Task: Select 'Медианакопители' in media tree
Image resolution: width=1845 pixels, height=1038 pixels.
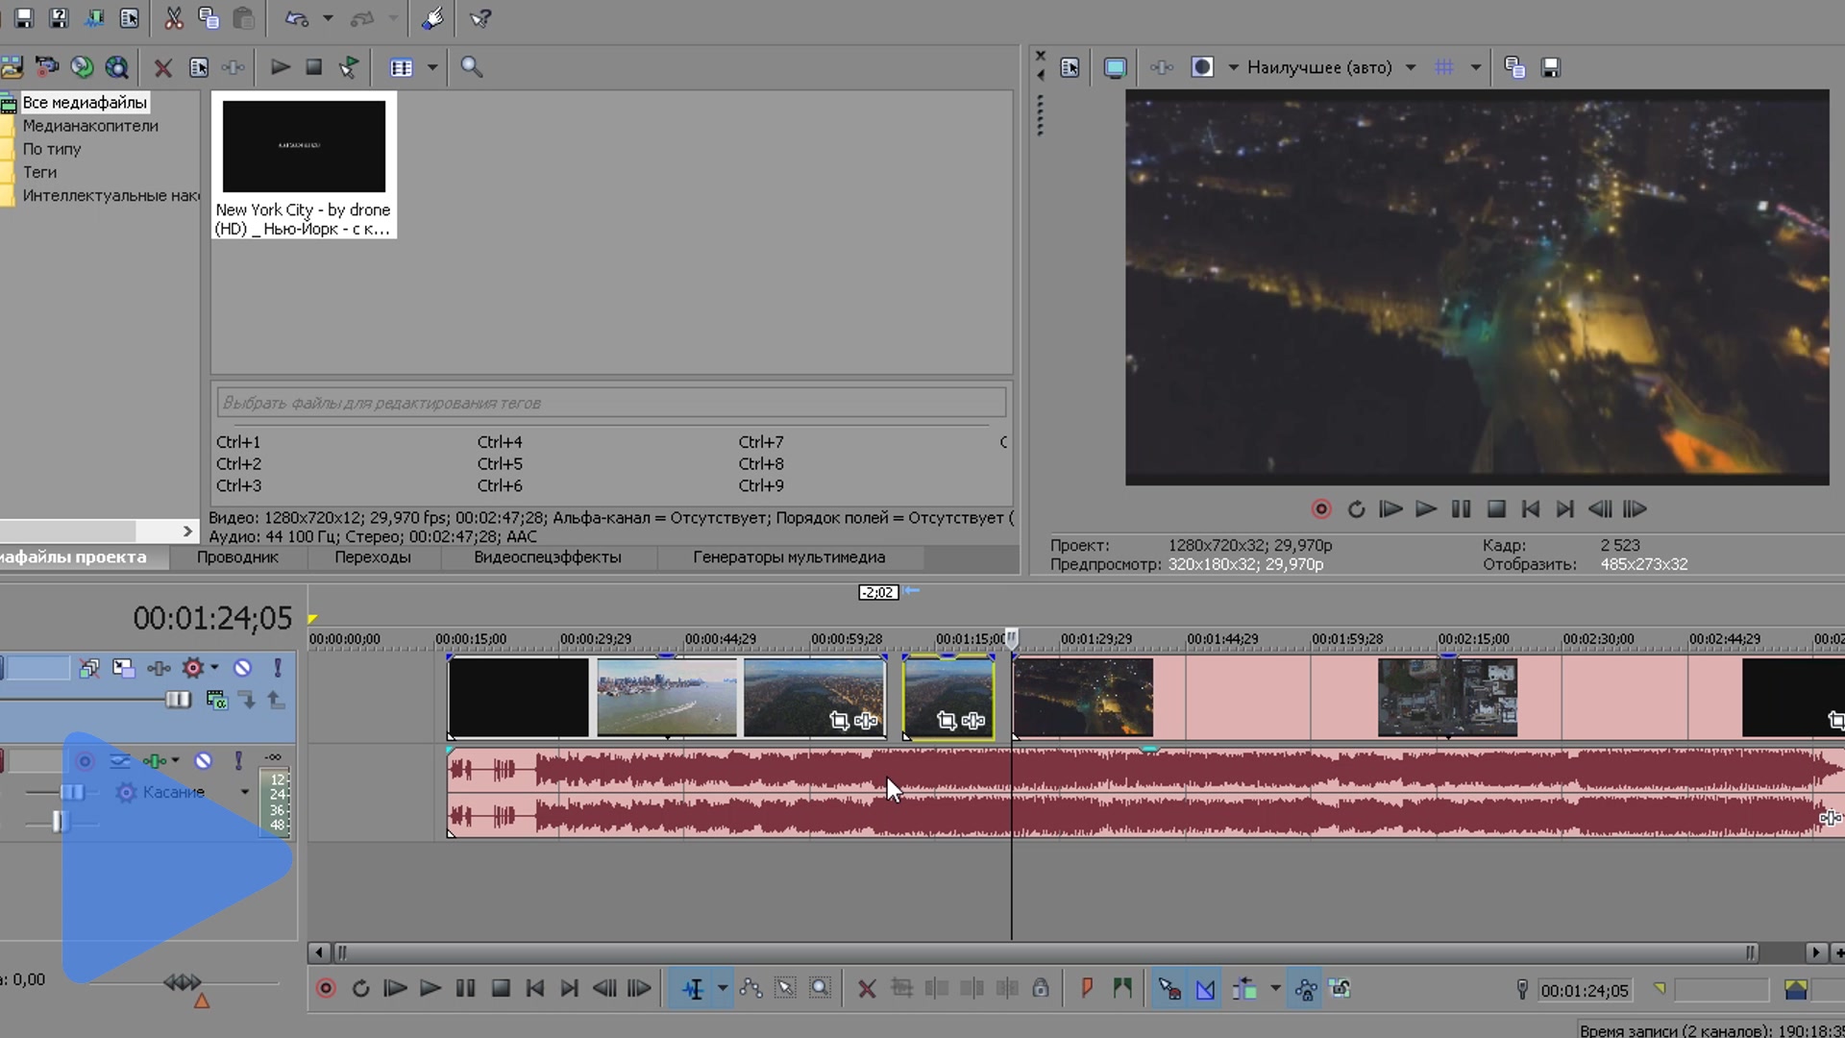Action: coord(90,126)
